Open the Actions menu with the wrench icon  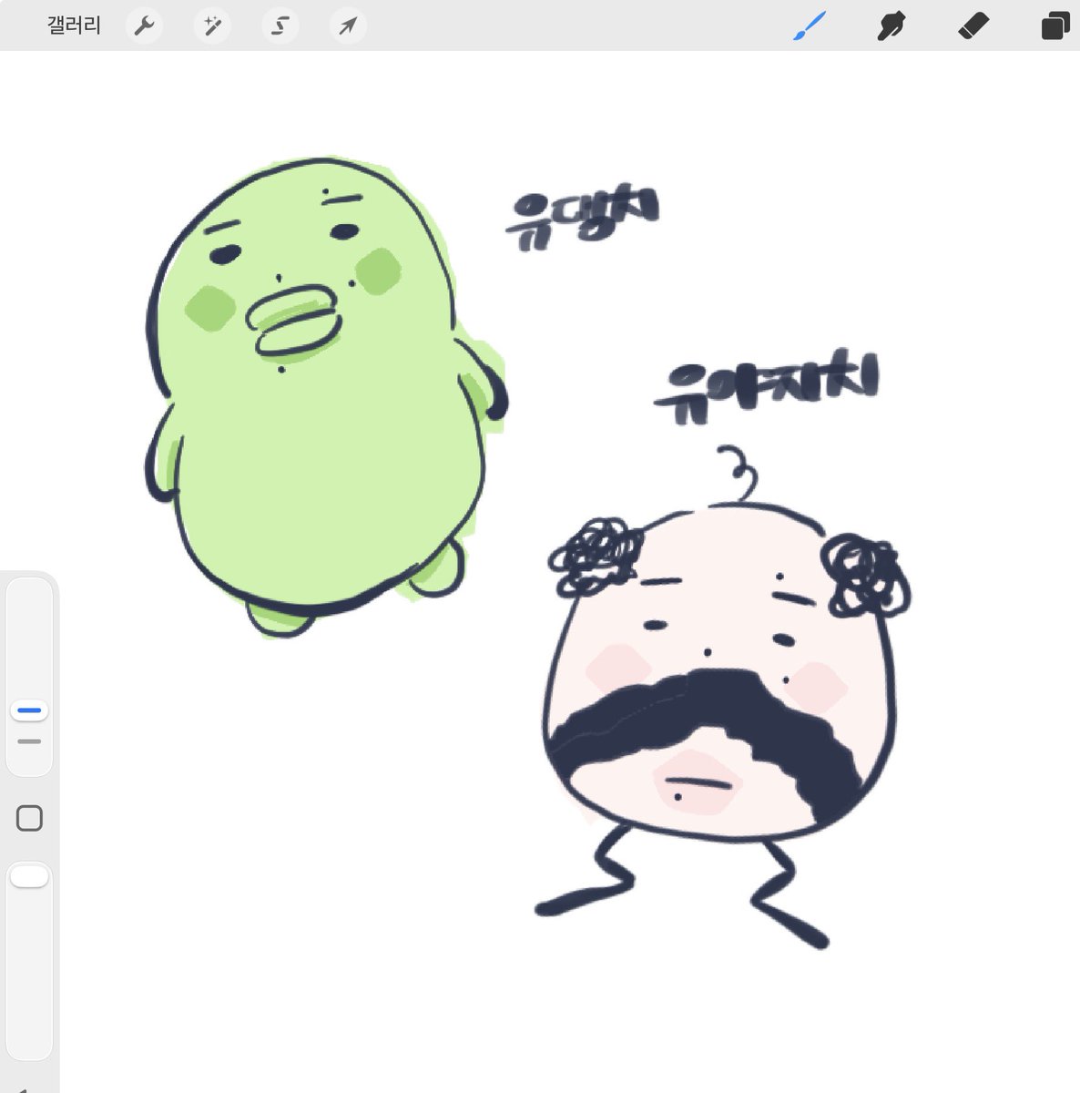tap(144, 26)
